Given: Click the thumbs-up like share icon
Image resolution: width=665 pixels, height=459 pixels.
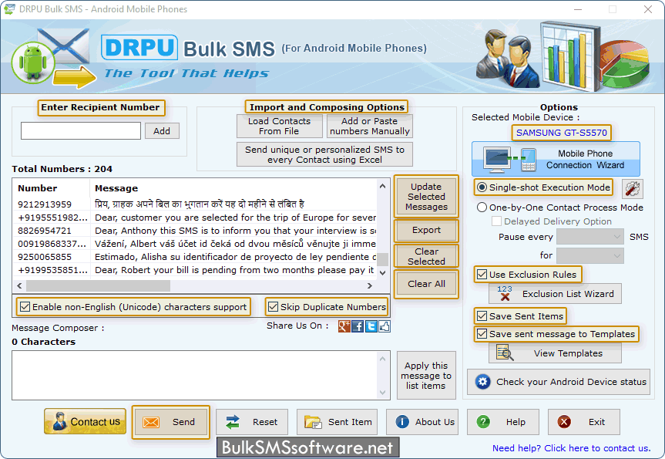Looking at the screenshot, I should pos(385,326).
